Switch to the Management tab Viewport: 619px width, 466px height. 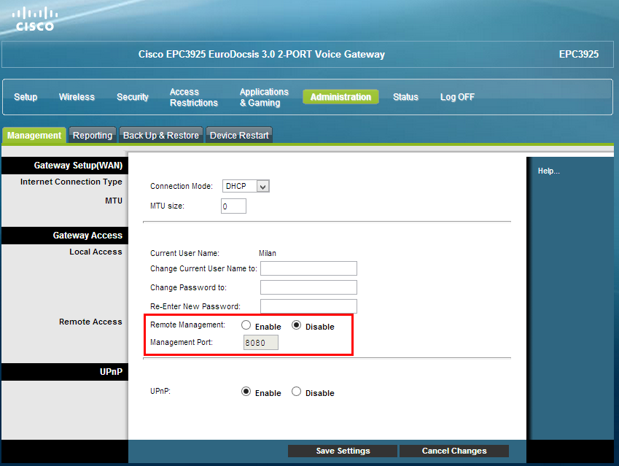(x=34, y=136)
